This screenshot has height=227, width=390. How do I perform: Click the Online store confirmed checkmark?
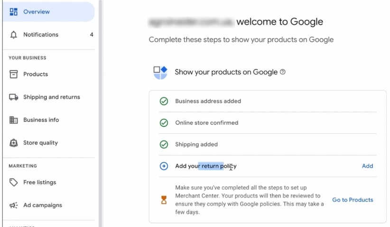(x=164, y=123)
